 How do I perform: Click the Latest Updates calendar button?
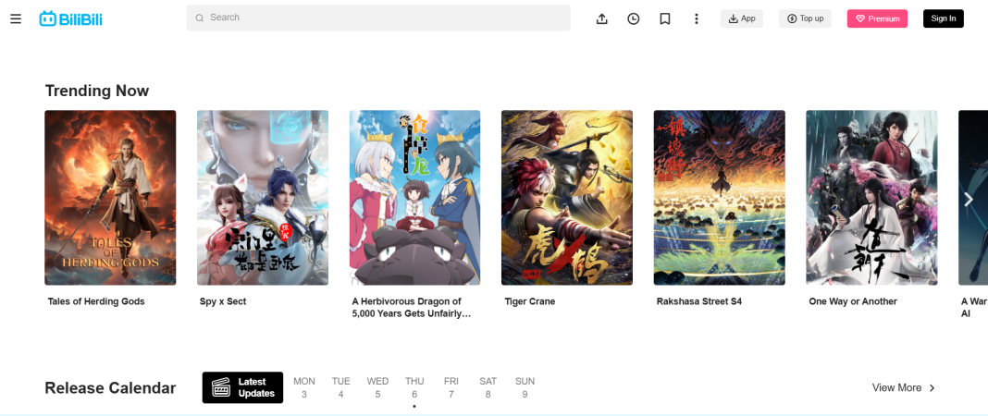coord(243,387)
